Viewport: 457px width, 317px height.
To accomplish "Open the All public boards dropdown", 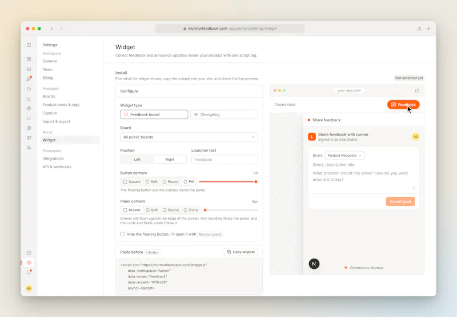I will (189, 137).
